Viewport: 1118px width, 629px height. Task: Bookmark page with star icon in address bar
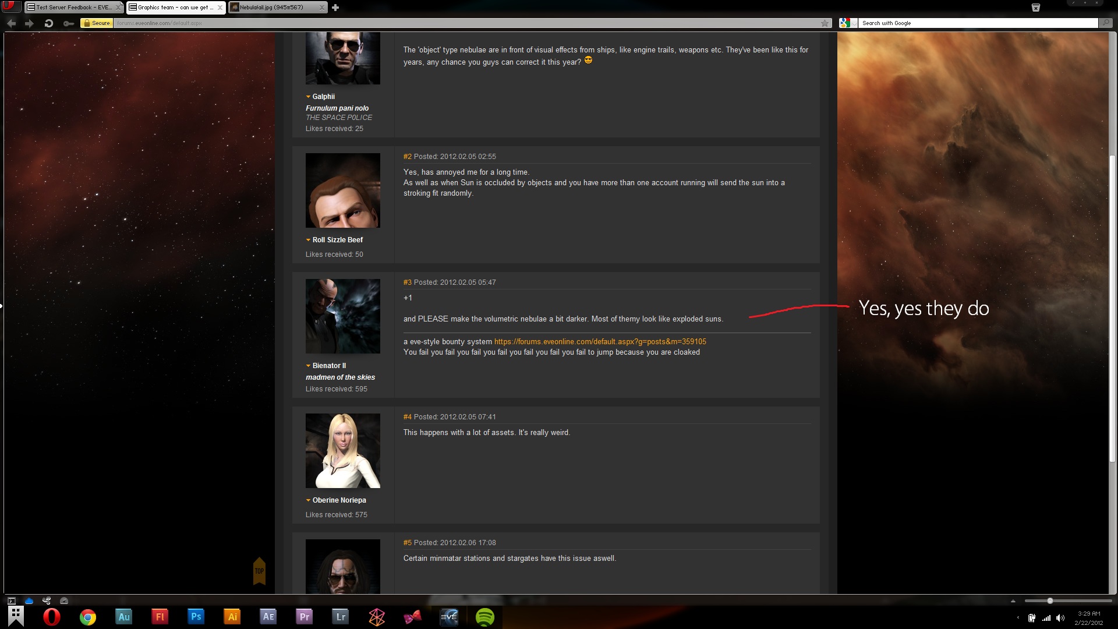coord(825,23)
